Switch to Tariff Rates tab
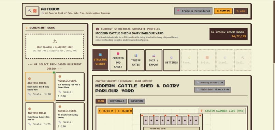This screenshot has height=130, width=275. tap(136, 60)
